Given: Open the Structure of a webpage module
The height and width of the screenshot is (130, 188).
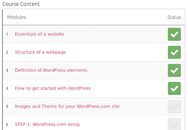Looking at the screenshot, I should 40,52.
